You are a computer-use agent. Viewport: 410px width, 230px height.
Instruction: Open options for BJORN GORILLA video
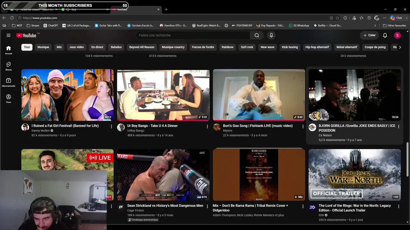coord(399,127)
